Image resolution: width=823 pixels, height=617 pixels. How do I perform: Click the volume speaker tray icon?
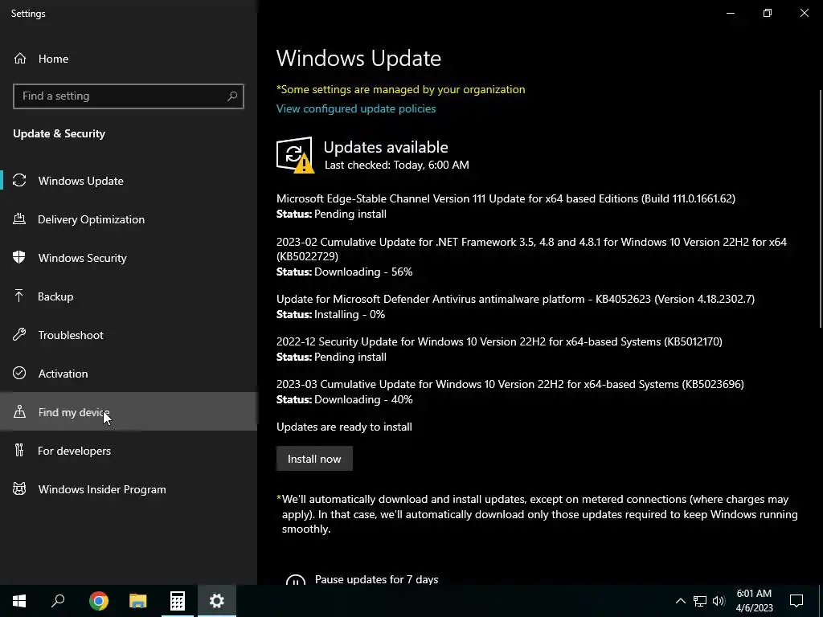719,601
